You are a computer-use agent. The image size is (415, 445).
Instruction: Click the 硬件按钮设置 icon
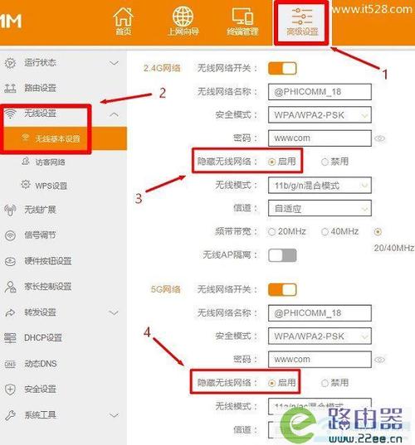[x=10, y=261]
